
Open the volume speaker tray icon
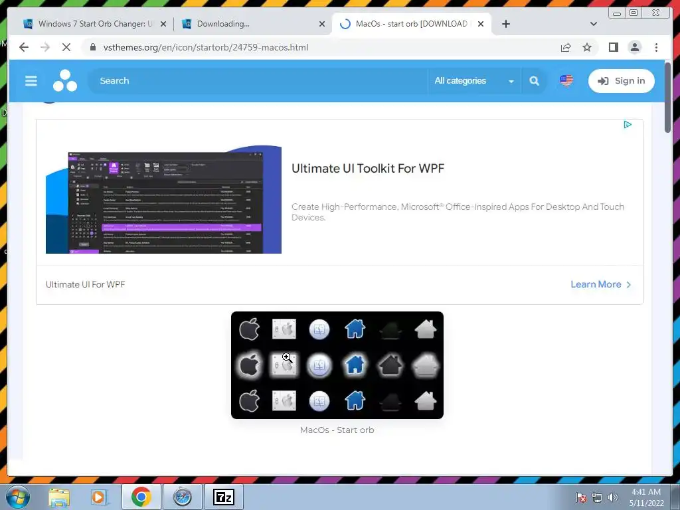pos(612,497)
